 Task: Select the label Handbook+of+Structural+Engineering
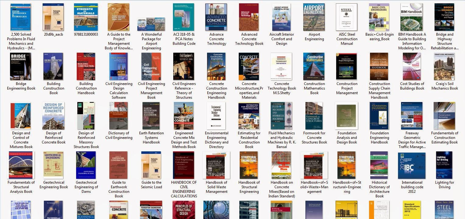point(347,187)
